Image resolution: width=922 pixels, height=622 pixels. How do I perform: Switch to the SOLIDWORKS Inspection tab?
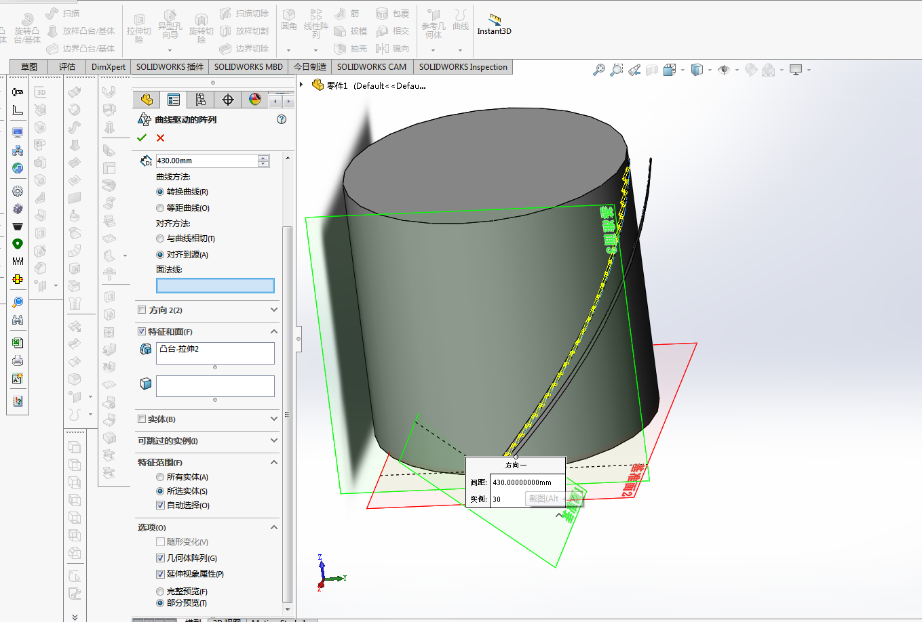coord(463,66)
